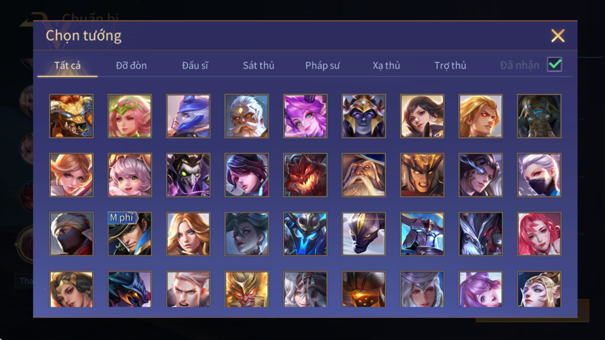Select the red fiery demon hero portrait
The height and width of the screenshot is (340, 605).
click(305, 175)
